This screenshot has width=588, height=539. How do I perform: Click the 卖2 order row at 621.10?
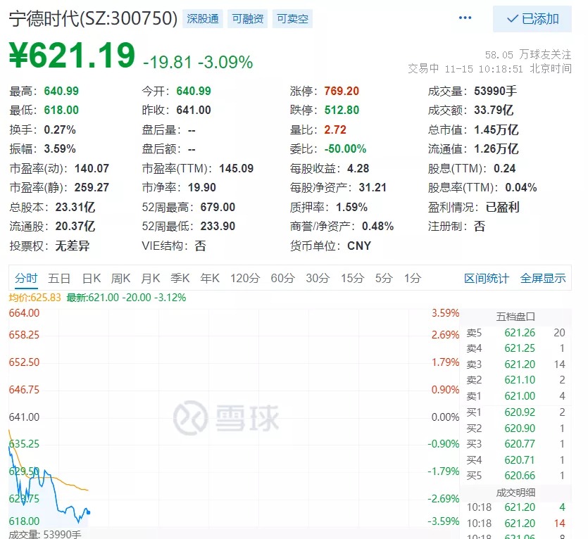[515, 380]
